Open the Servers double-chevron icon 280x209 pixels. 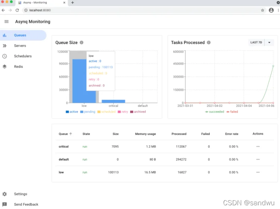point(4,46)
